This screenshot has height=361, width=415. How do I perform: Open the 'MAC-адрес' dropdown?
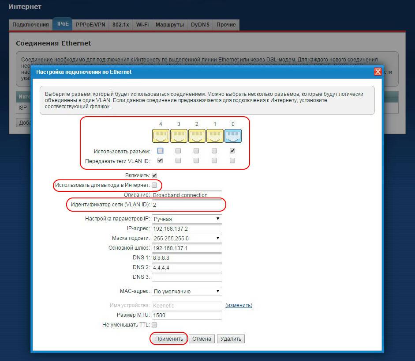[x=187, y=291]
